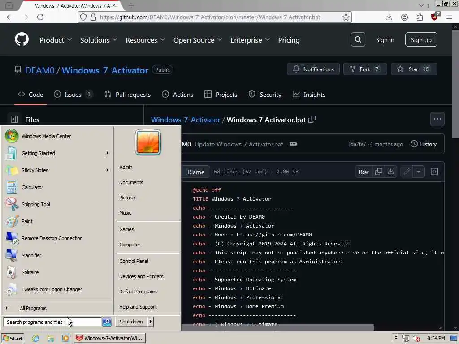Image resolution: width=459 pixels, height=344 pixels.
Task: Open the Security tab
Action: tap(265, 95)
